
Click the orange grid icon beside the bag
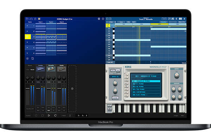(39, 19)
